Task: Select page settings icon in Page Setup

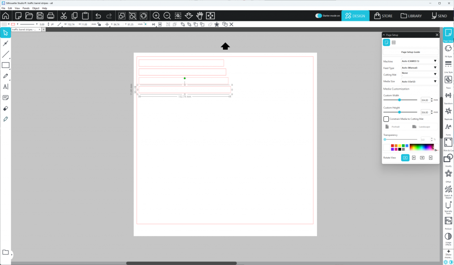Action: point(387,43)
